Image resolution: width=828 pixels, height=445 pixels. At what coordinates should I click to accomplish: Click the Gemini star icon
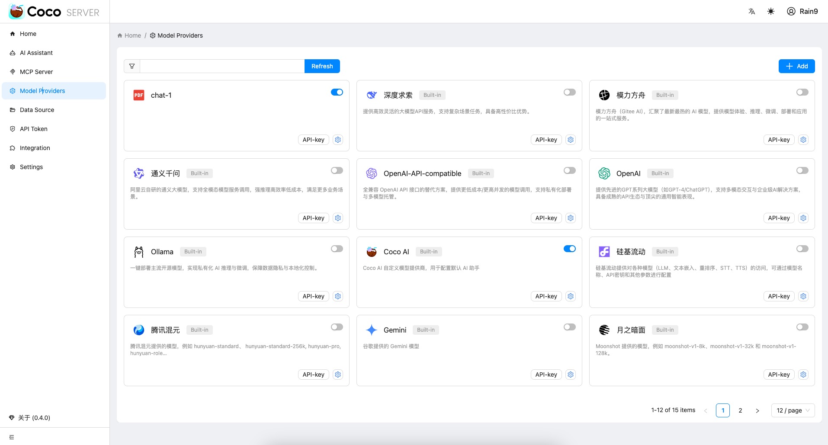coord(372,330)
